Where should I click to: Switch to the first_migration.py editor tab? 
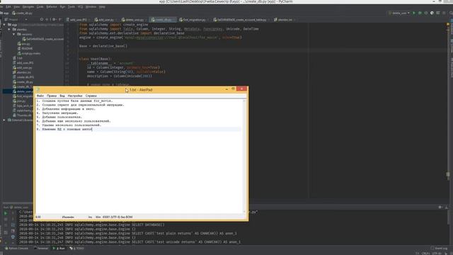tap(194, 20)
